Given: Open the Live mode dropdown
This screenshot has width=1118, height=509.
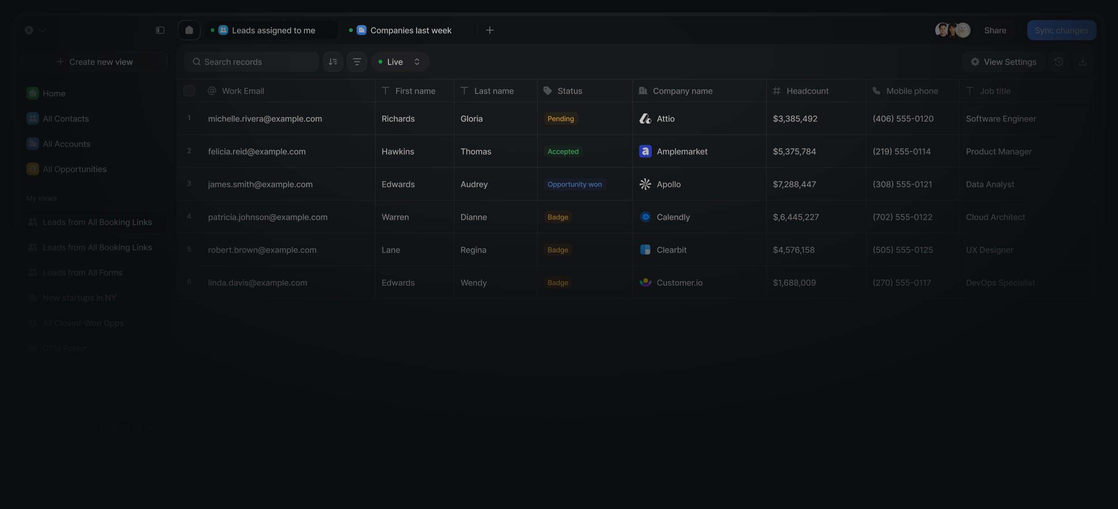Looking at the screenshot, I should (x=400, y=62).
